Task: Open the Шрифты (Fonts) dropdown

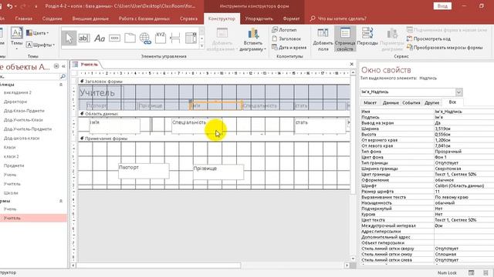Action: pyautogui.click(x=40, y=45)
